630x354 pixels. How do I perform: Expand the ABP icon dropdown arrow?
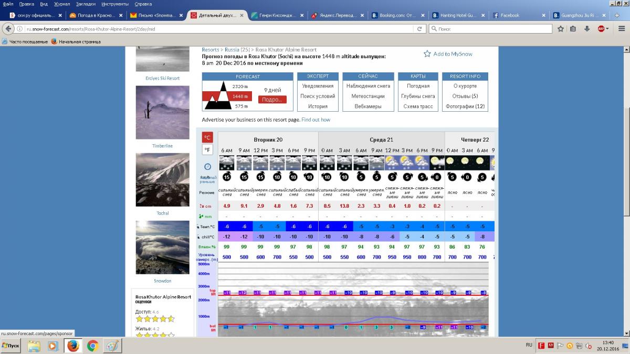click(x=607, y=29)
